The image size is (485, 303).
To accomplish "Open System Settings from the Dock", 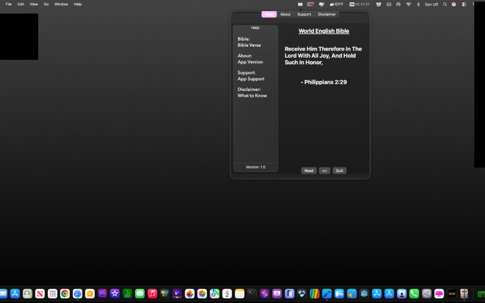I will [x=427, y=293].
